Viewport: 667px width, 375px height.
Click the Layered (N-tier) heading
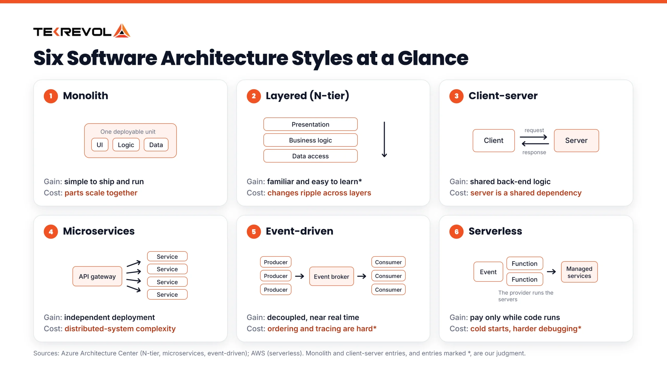pyautogui.click(x=307, y=96)
